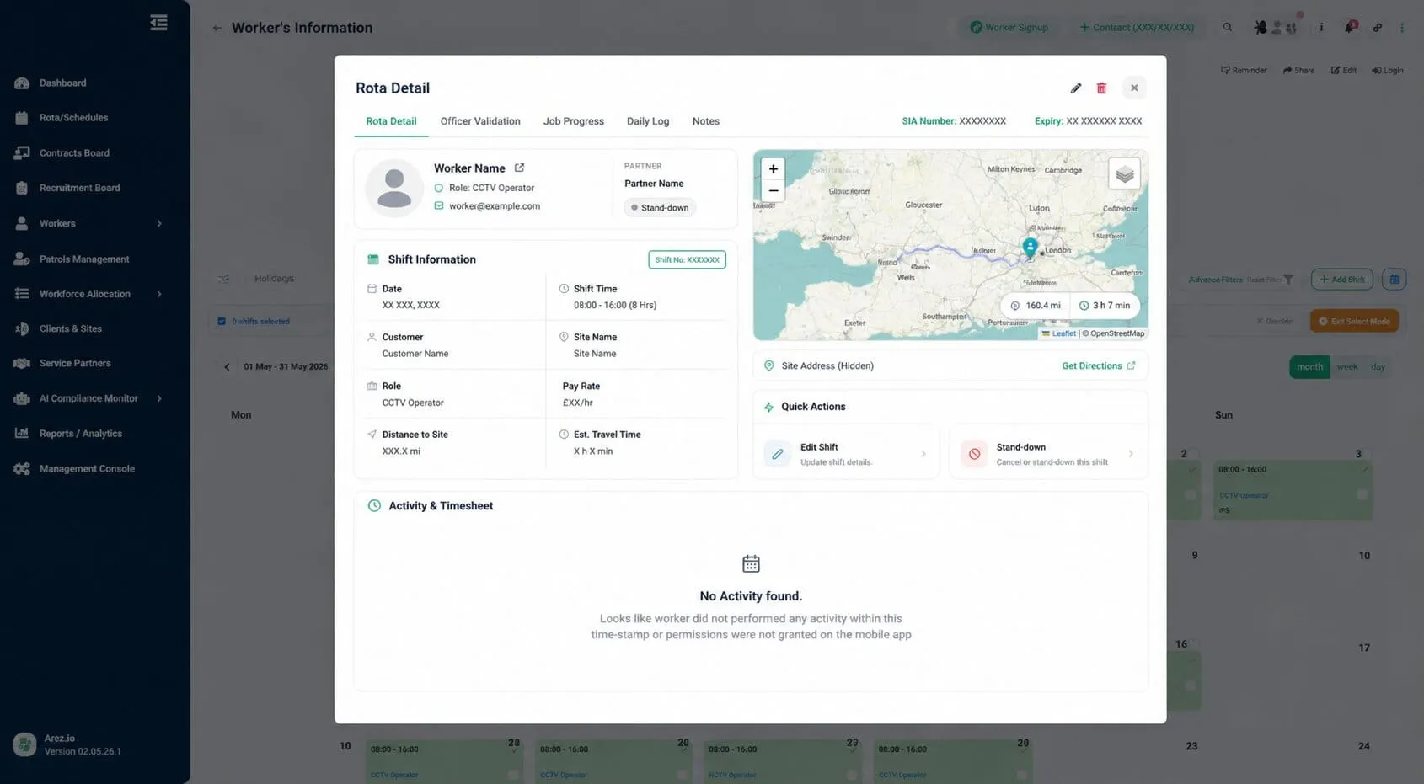The width and height of the screenshot is (1424, 784).
Task: Open Contracts Board in sidebar
Action: point(74,153)
